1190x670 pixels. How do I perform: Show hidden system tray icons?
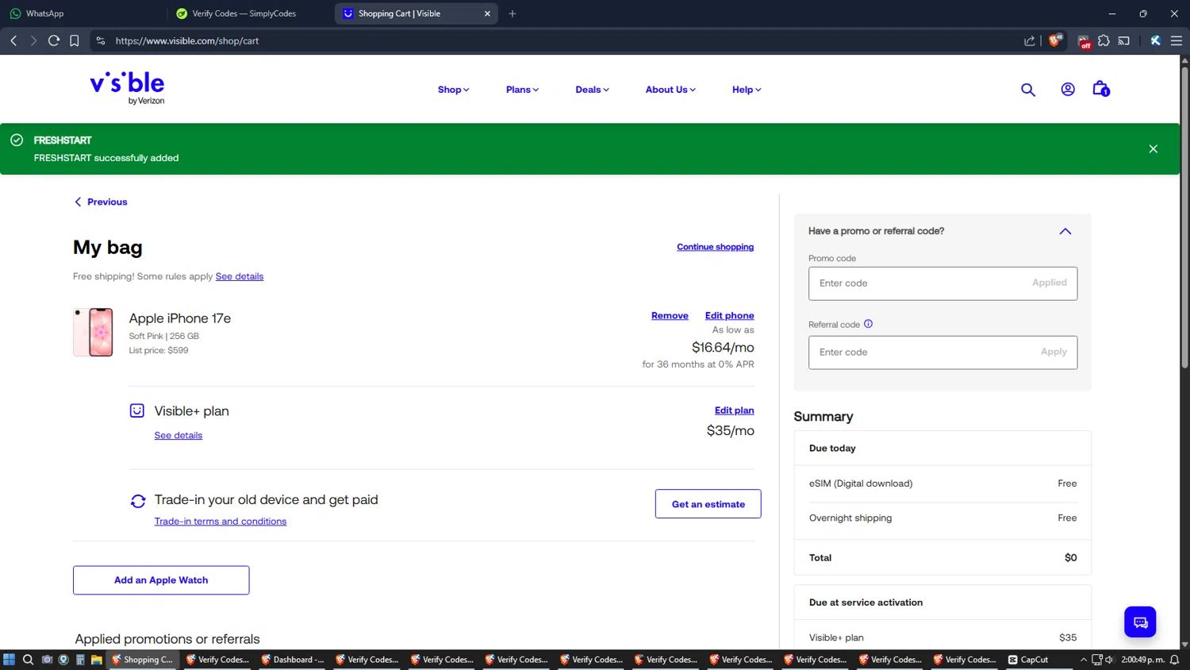pos(1084,660)
